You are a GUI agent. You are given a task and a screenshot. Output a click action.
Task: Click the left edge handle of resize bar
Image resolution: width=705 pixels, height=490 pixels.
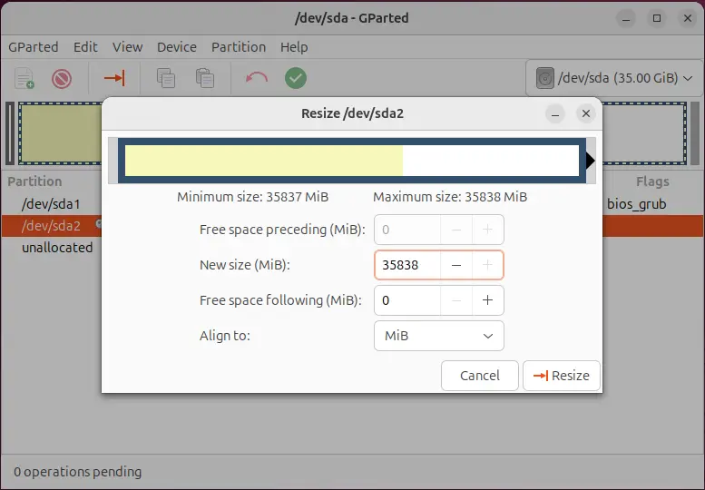point(113,161)
